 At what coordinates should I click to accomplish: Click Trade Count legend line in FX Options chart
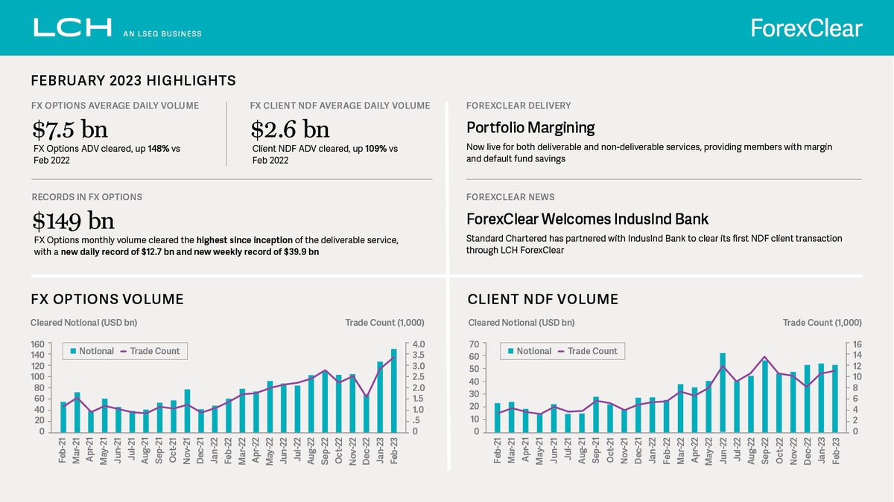click(x=123, y=351)
